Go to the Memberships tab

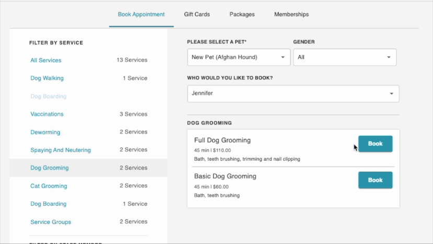coord(291,14)
